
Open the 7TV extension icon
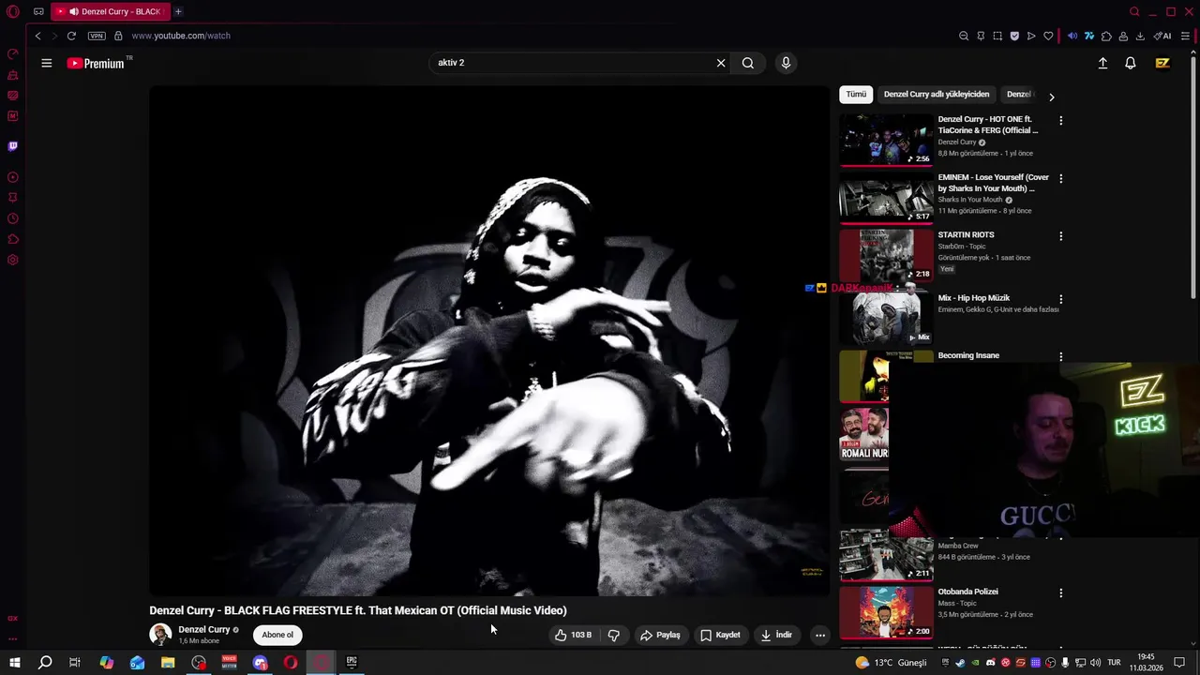(1089, 36)
